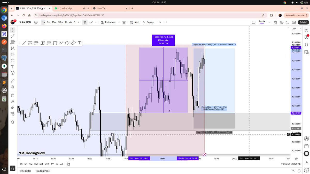Viewport: 310px width, 174px height.
Task: Open the favorites star toolbar button
Action: click(x=12, y=169)
